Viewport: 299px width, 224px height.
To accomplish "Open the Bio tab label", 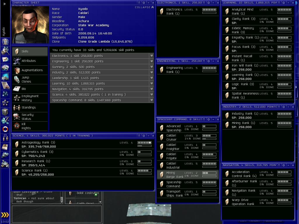I will tap(24, 89).
